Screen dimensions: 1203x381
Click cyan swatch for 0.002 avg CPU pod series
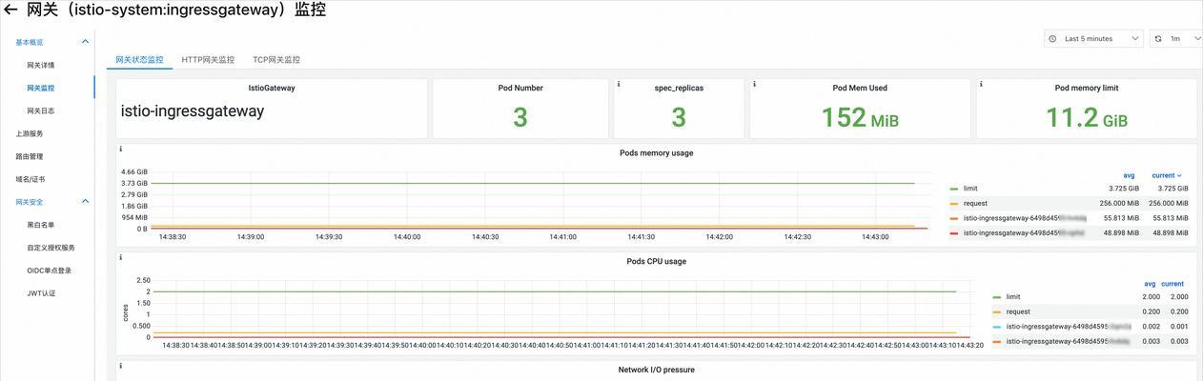pyautogui.click(x=997, y=327)
